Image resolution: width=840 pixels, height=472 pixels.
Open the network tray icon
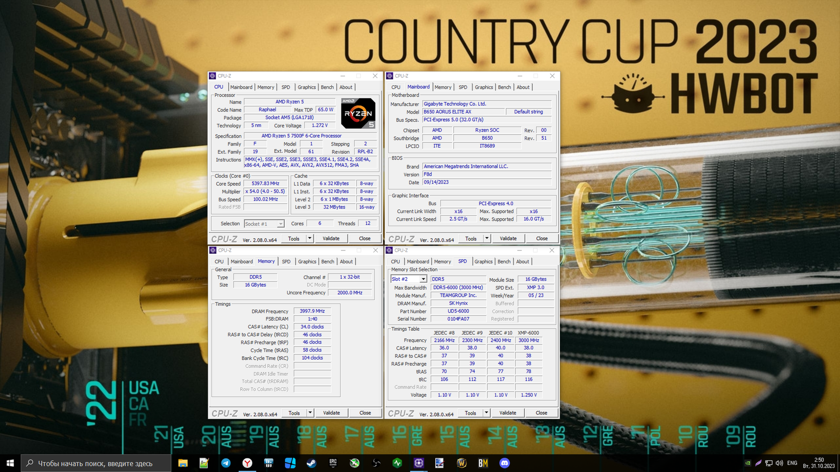coord(769,463)
